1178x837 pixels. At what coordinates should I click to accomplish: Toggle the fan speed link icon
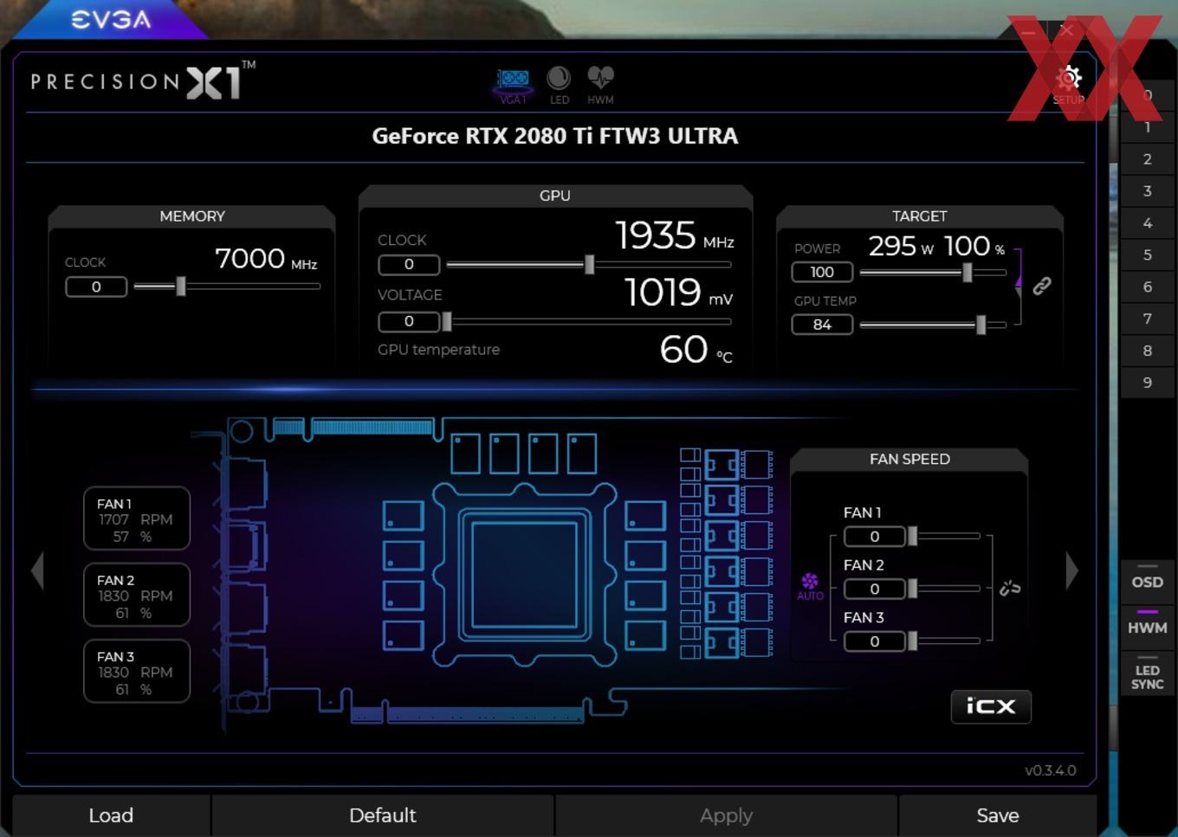click(1010, 589)
